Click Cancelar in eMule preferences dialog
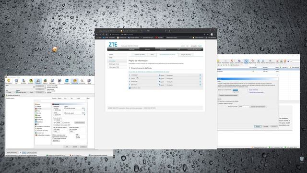The height and width of the screenshot is (173, 307). coord(75,147)
